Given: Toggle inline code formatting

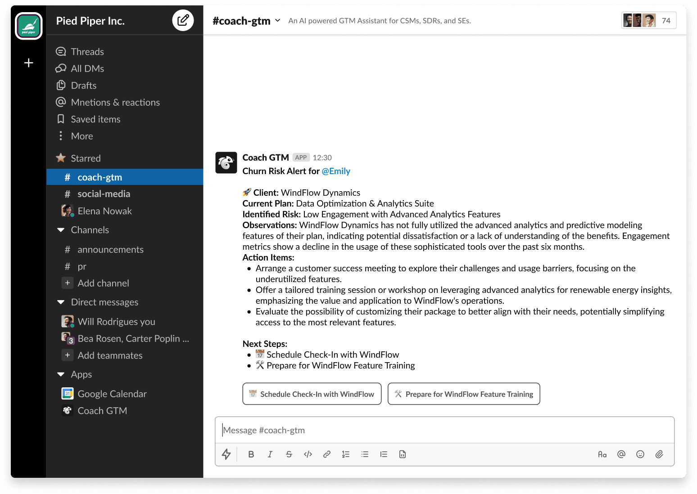Looking at the screenshot, I should click(x=308, y=454).
